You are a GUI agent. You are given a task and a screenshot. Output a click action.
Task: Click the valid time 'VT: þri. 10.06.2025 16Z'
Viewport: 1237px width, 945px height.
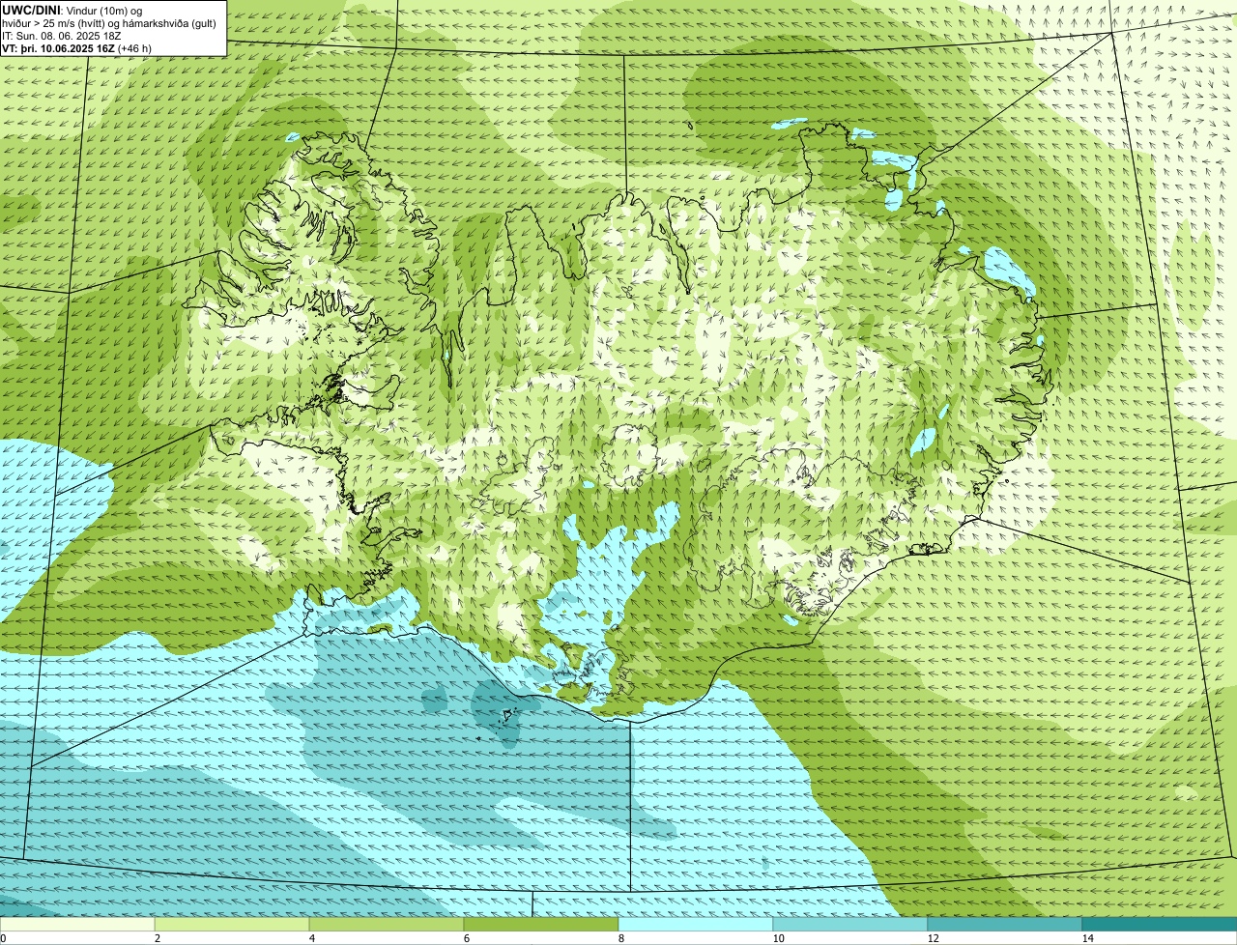coord(59,48)
